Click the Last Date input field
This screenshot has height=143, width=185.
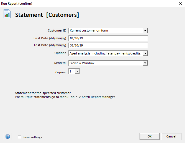[x=108, y=45]
